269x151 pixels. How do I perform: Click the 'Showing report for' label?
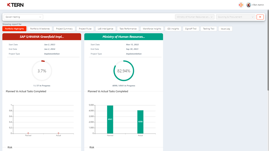pos(12,24)
